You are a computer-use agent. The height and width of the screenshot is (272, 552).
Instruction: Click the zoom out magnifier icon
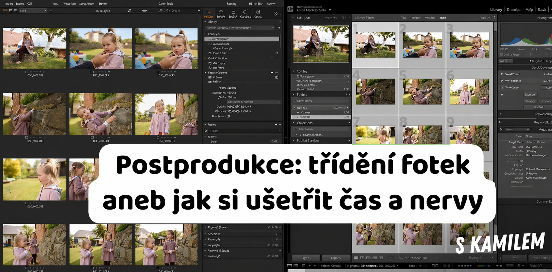(129, 11)
